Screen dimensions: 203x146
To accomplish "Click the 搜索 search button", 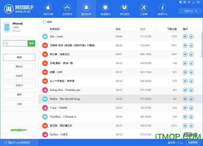I will tap(31, 43).
